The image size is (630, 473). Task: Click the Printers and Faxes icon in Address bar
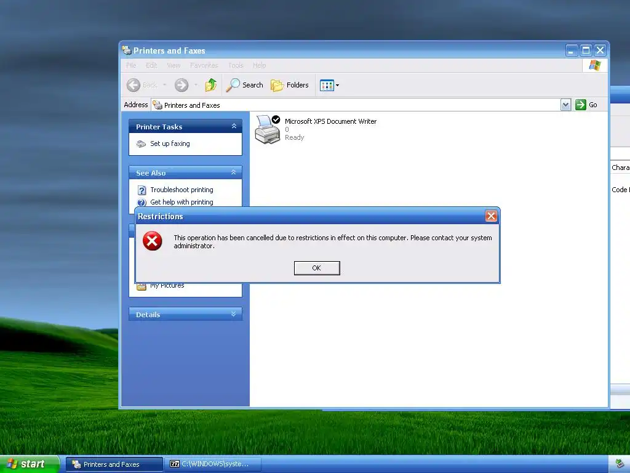(157, 105)
